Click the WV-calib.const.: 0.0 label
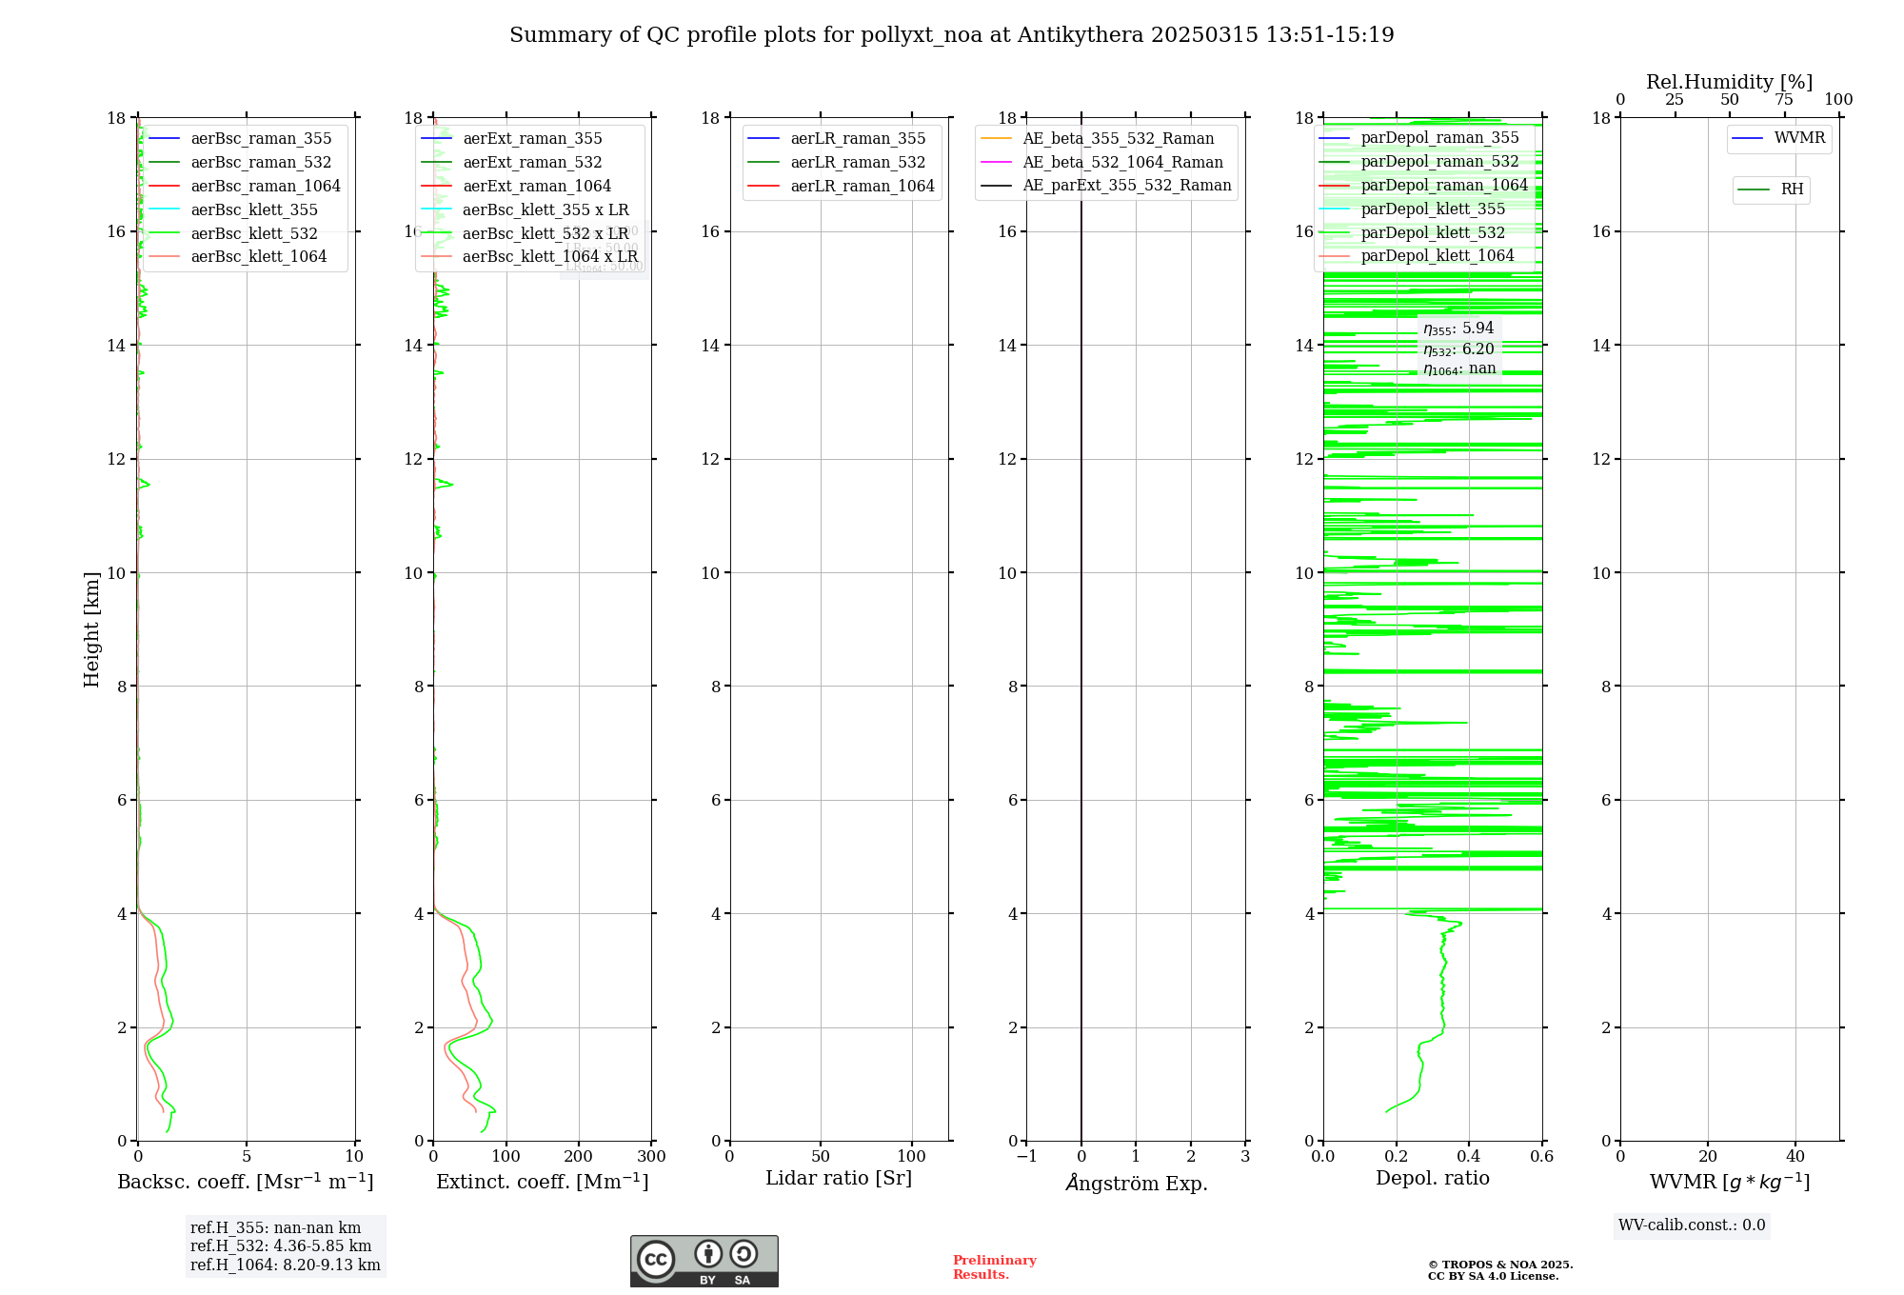Image resolution: width=1904 pixels, height=1295 pixels. click(1692, 1225)
